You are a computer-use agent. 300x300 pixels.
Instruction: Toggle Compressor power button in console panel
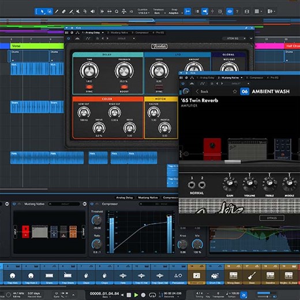[92, 204]
